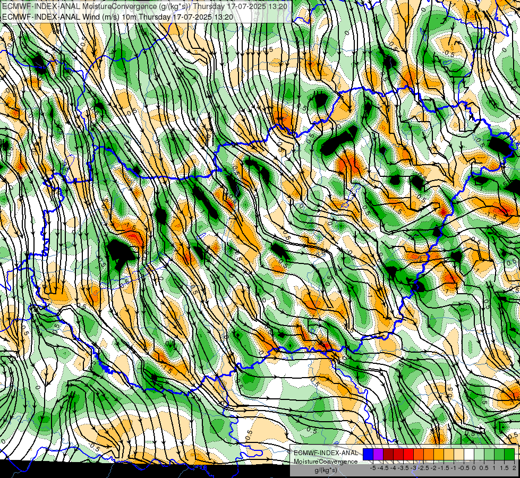Click the legend tick label -1
Image resolution: width=520 pixels, height=478 pixels.
click(454, 468)
